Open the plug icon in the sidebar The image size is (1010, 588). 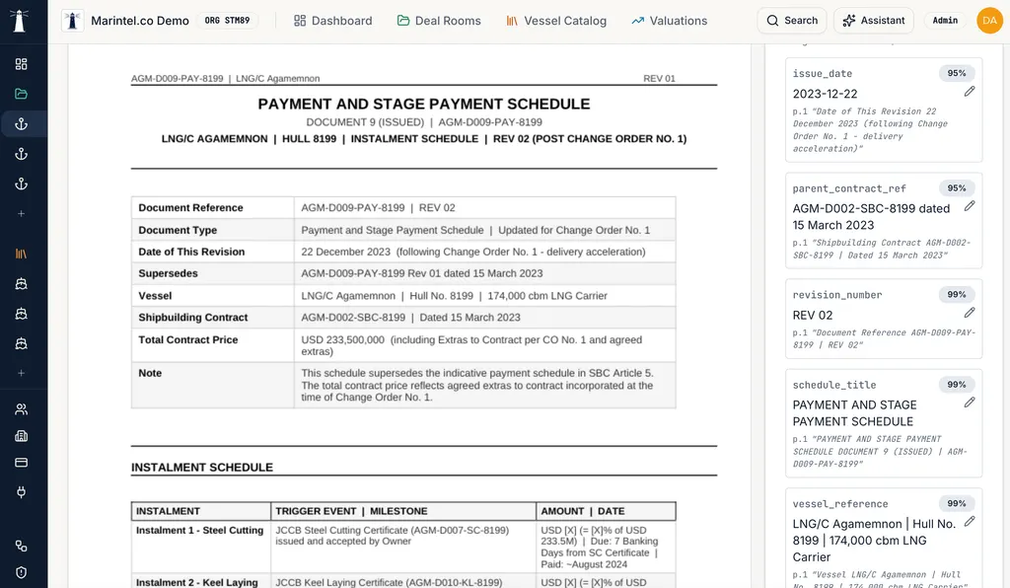point(22,492)
